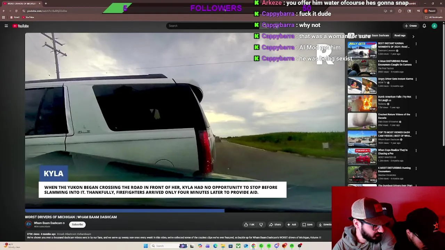
Task: Select the Road rage filter chip
Action: (x=400, y=35)
